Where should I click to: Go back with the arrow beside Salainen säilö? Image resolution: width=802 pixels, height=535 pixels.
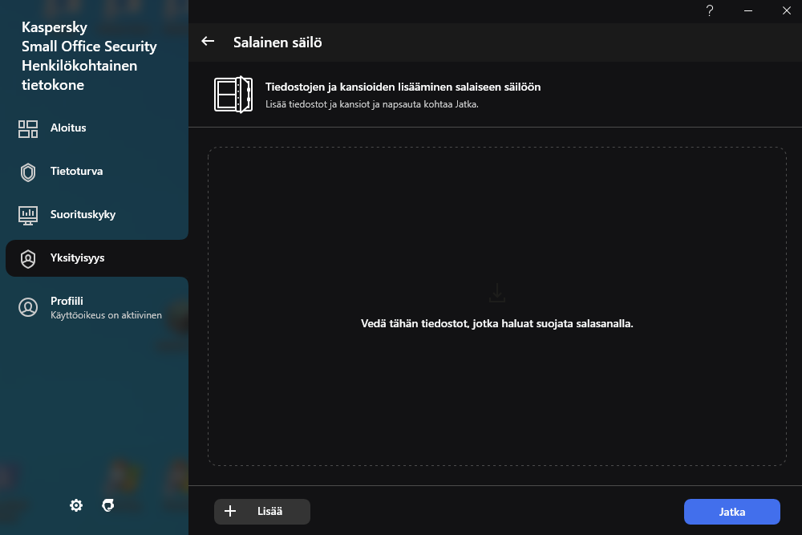point(208,42)
